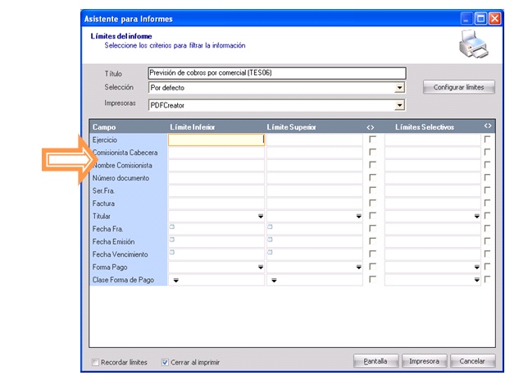519x380 pixels.
Task: Open calendar icon in Fecha Emisión upper limit
Action: click(x=270, y=240)
